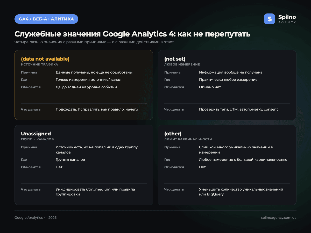Click the '(data not available)' card title
This screenshot has width=311, height=233.
pos(45,59)
